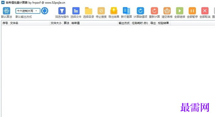Click the app H icon in title bar
This screenshot has height=117, width=215.
(x=3, y=2)
